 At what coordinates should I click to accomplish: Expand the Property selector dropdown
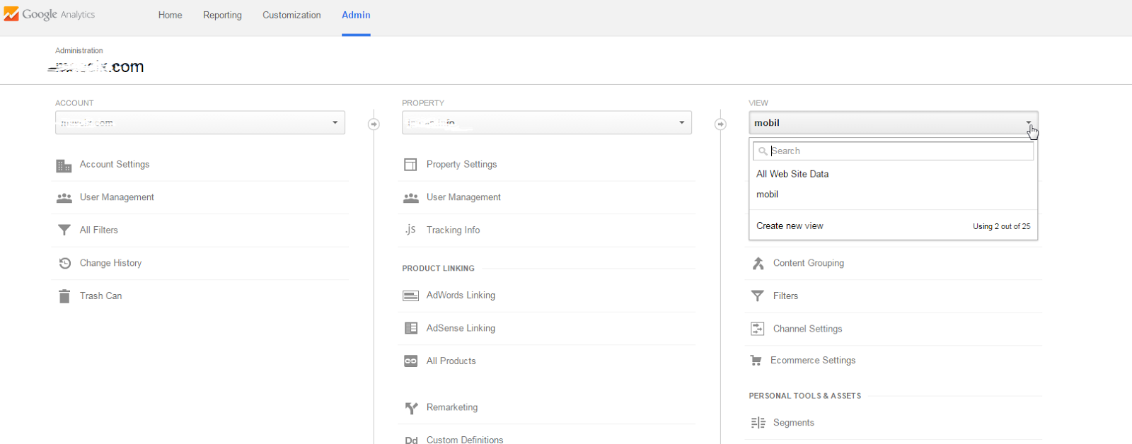(x=546, y=122)
